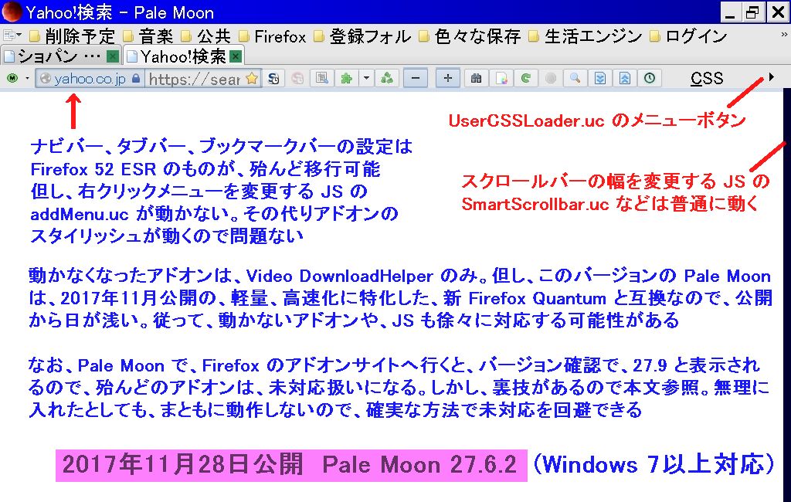Viewport: 791px width, 502px height.
Task: Open the 登録フォル bookmark folder
Action: point(362,36)
